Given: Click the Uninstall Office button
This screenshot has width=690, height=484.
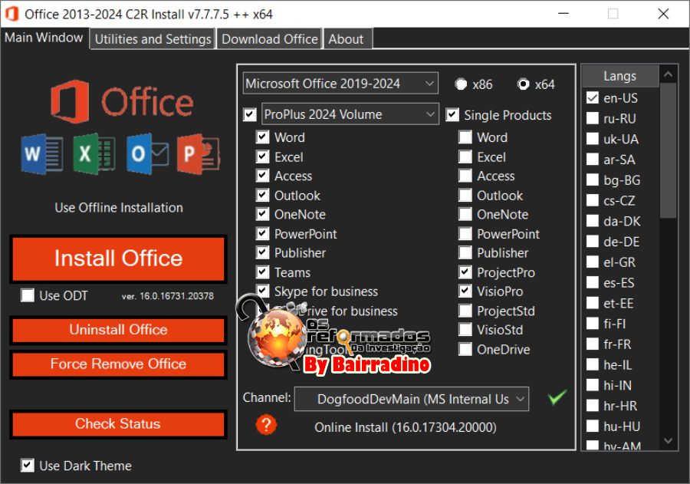Looking at the screenshot, I should [118, 330].
